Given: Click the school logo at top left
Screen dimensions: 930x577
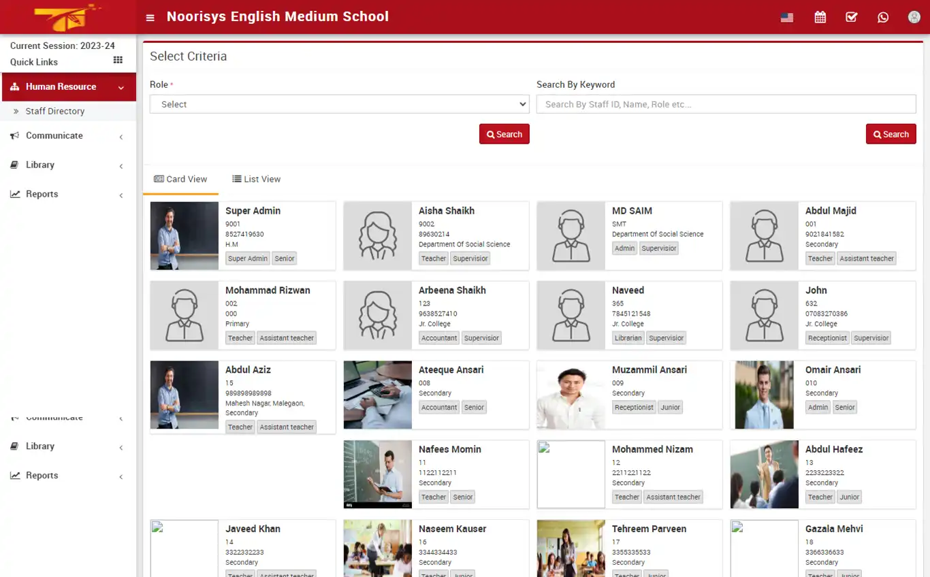Looking at the screenshot, I should [66, 16].
